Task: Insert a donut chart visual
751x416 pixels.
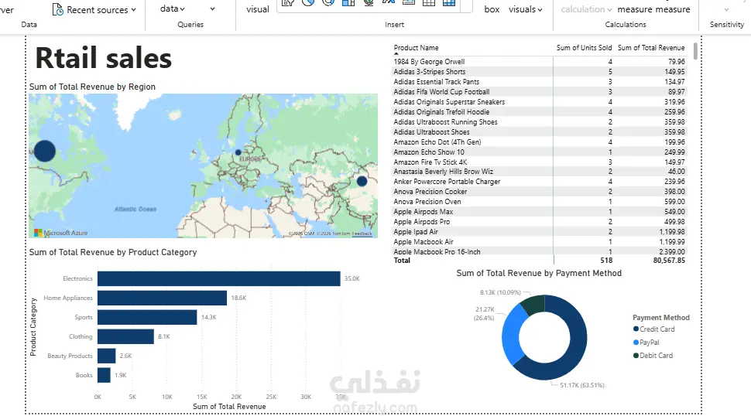Action: (328, 2)
